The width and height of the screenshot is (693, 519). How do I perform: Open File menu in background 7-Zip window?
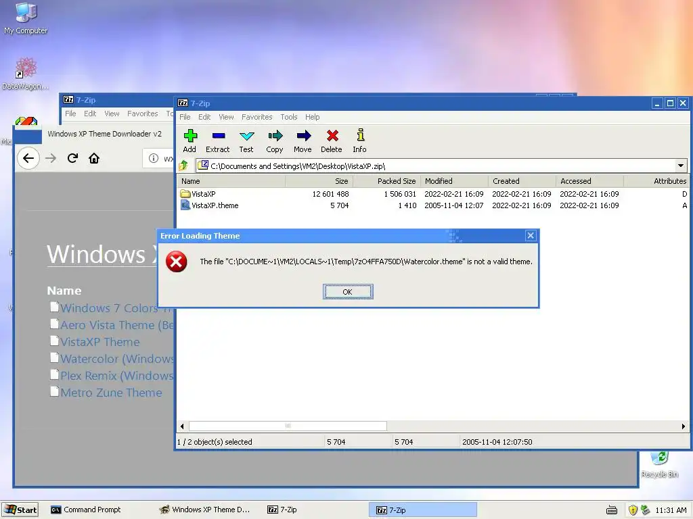coord(70,114)
